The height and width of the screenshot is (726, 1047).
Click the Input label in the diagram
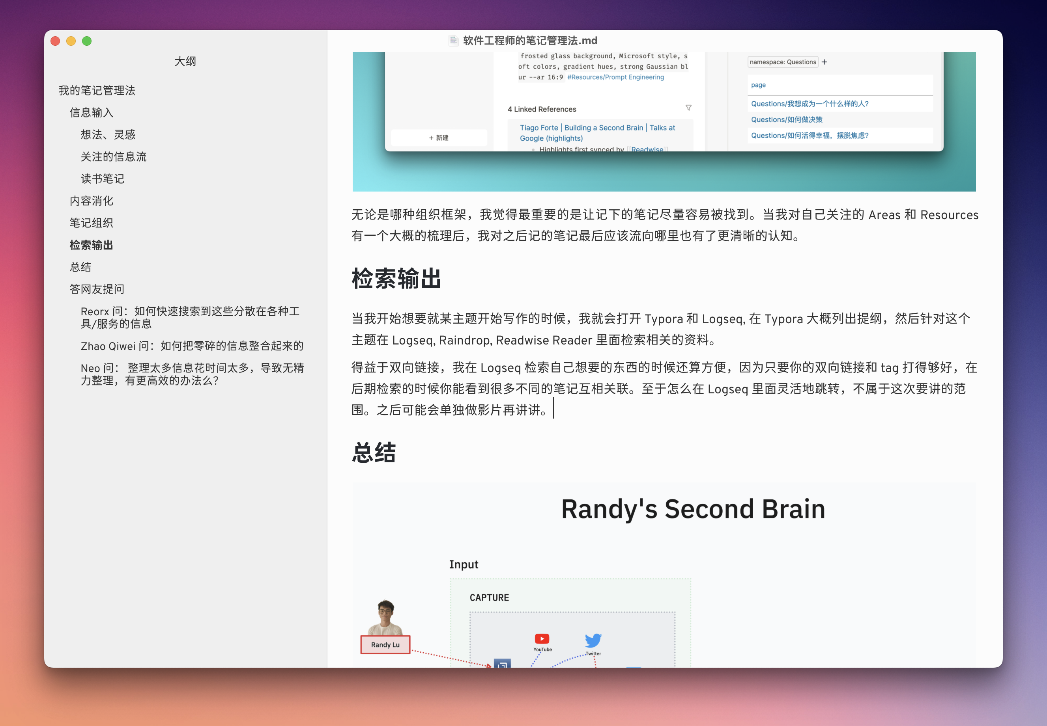[464, 564]
